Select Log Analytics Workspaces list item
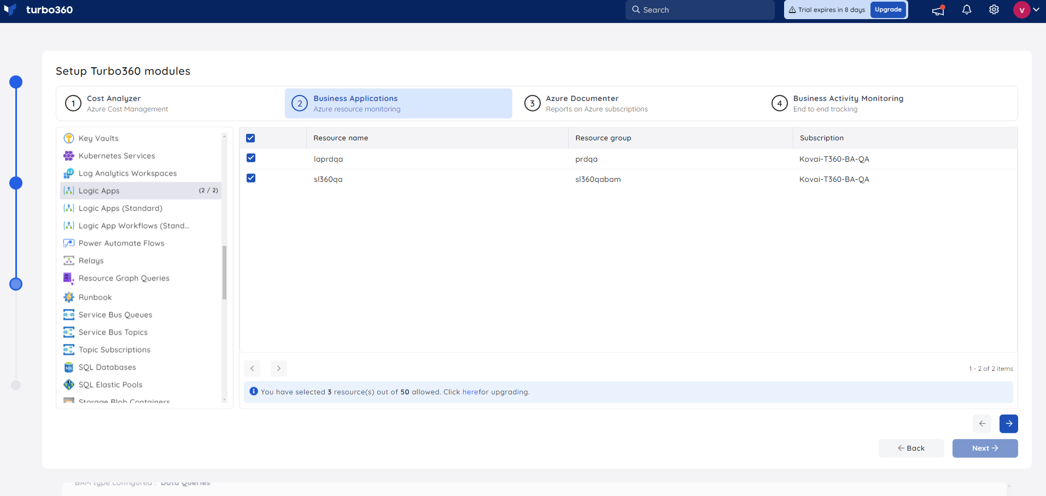This screenshot has width=1046, height=496. pyautogui.click(x=141, y=173)
